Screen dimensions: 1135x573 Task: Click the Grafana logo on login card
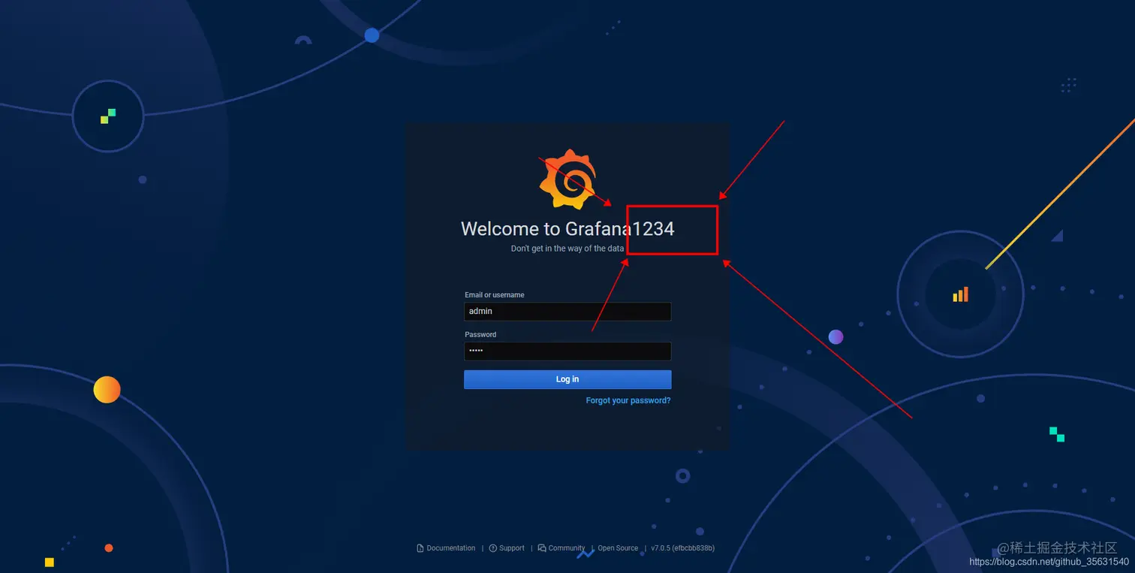(x=568, y=179)
